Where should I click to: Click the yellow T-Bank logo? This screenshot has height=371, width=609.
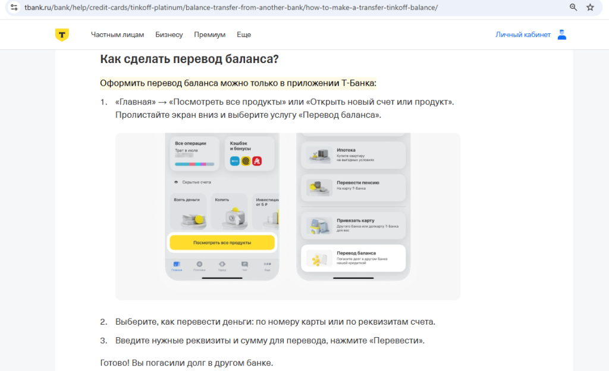62,34
